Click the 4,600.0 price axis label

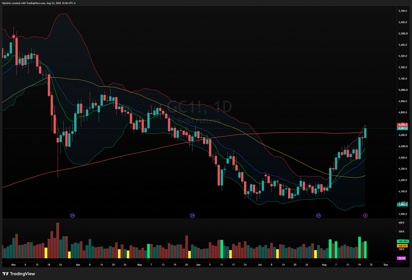pyautogui.click(x=403, y=135)
